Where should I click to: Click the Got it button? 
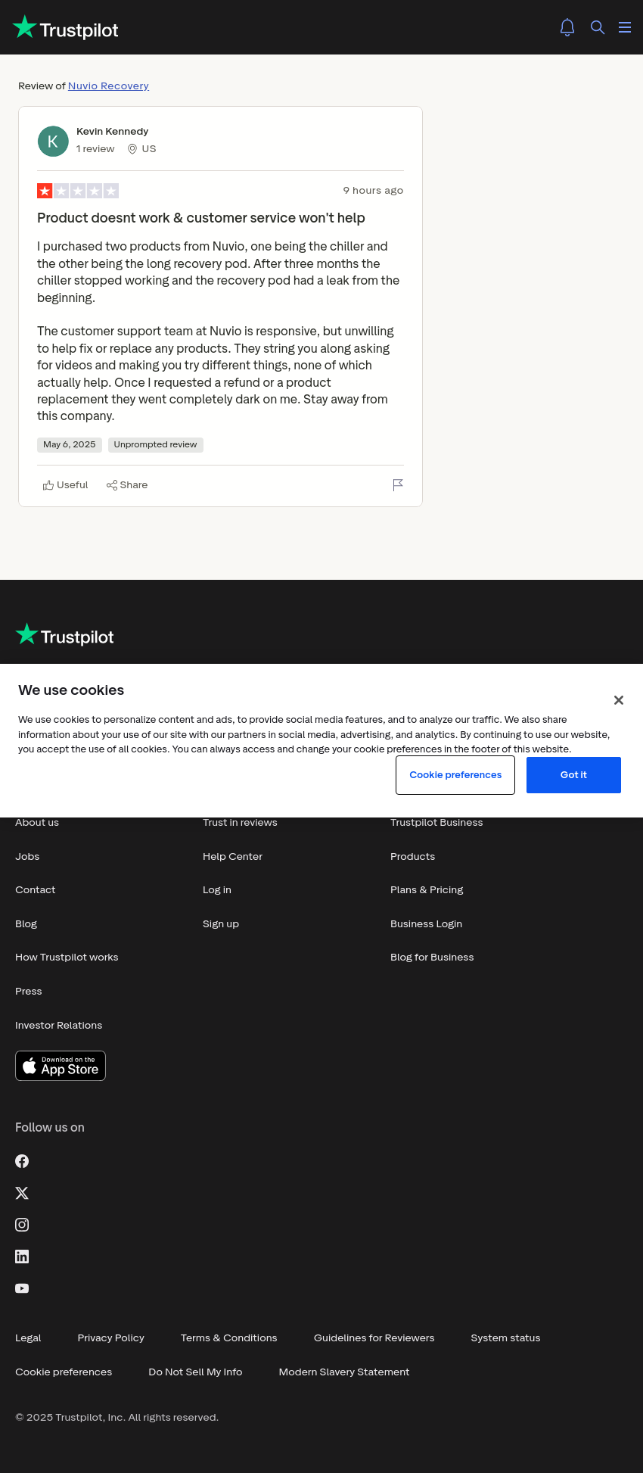[x=573, y=775]
